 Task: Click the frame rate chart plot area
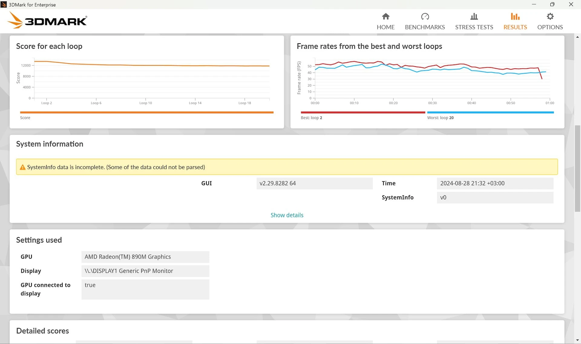(432, 79)
